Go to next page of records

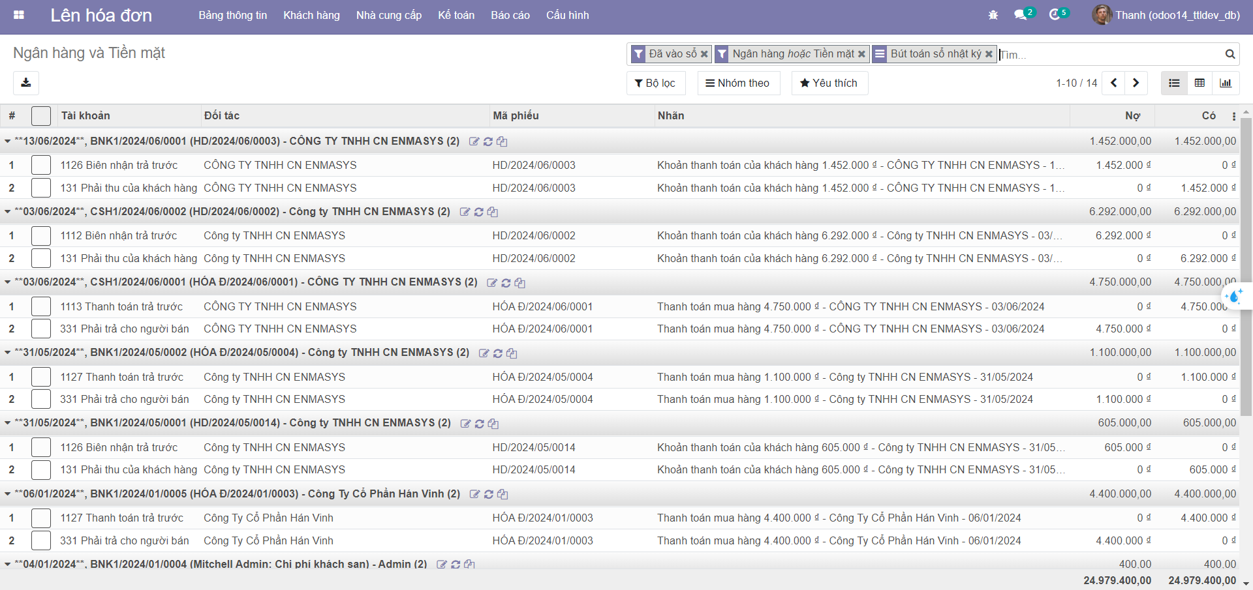[1136, 83]
